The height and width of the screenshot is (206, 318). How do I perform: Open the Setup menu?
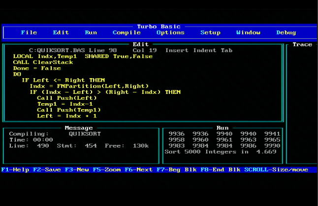coord(211,32)
